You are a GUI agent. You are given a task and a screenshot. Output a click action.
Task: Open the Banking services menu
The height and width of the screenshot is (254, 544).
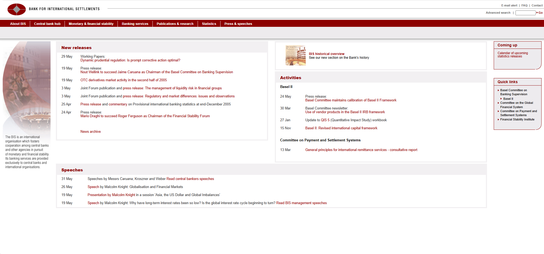[135, 24]
